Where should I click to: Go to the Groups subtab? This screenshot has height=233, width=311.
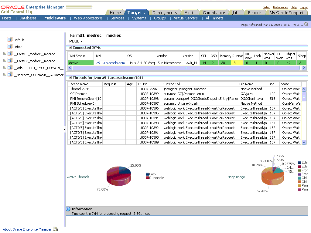[x=160, y=18]
